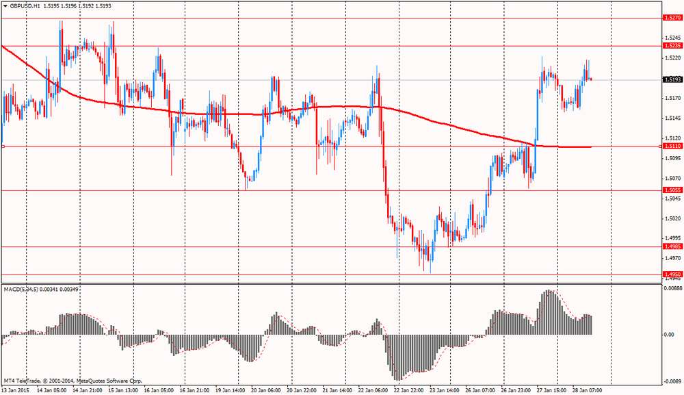Select the OHLC values 1.5195 1.5196 1.5192 1.5193
Image resolution: width=684 pixels, height=395 pixels.
[x=77, y=6]
